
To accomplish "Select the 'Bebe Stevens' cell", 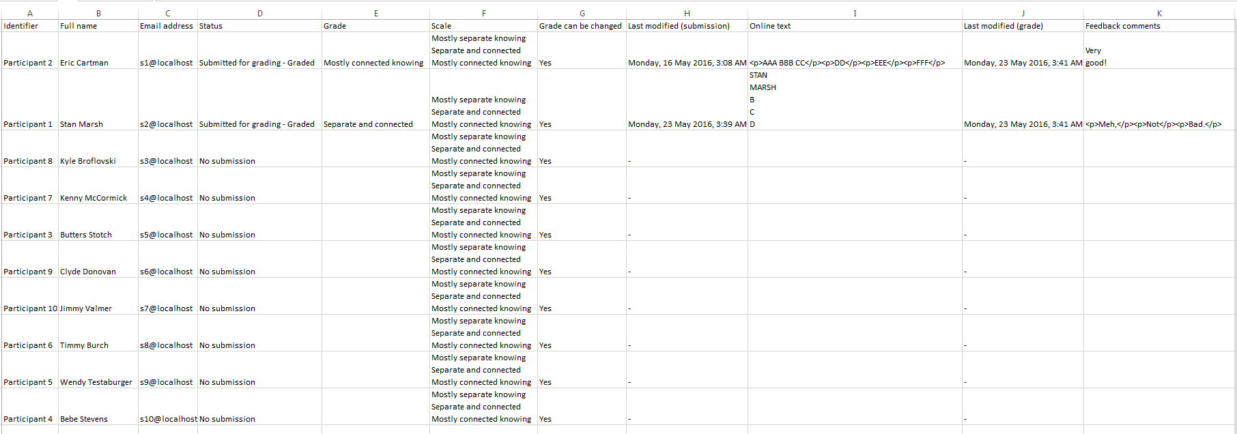I will click(x=98, y=407).
